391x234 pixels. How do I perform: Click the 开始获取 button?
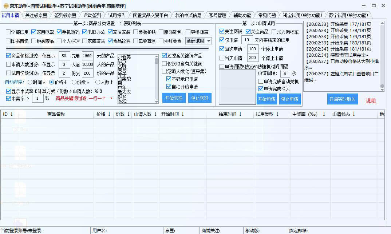coord(174,98)
